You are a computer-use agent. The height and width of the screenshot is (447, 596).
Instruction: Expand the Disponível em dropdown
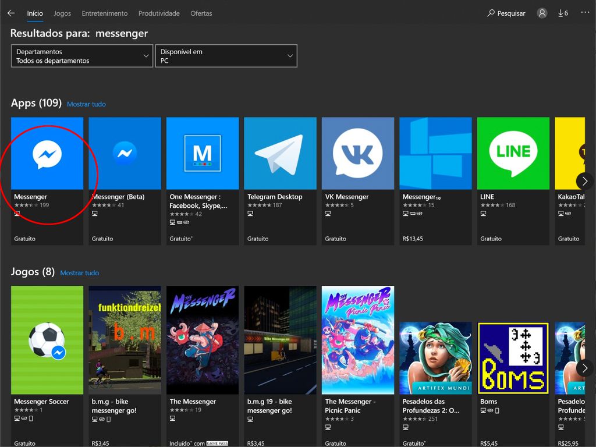pos(226,56)
